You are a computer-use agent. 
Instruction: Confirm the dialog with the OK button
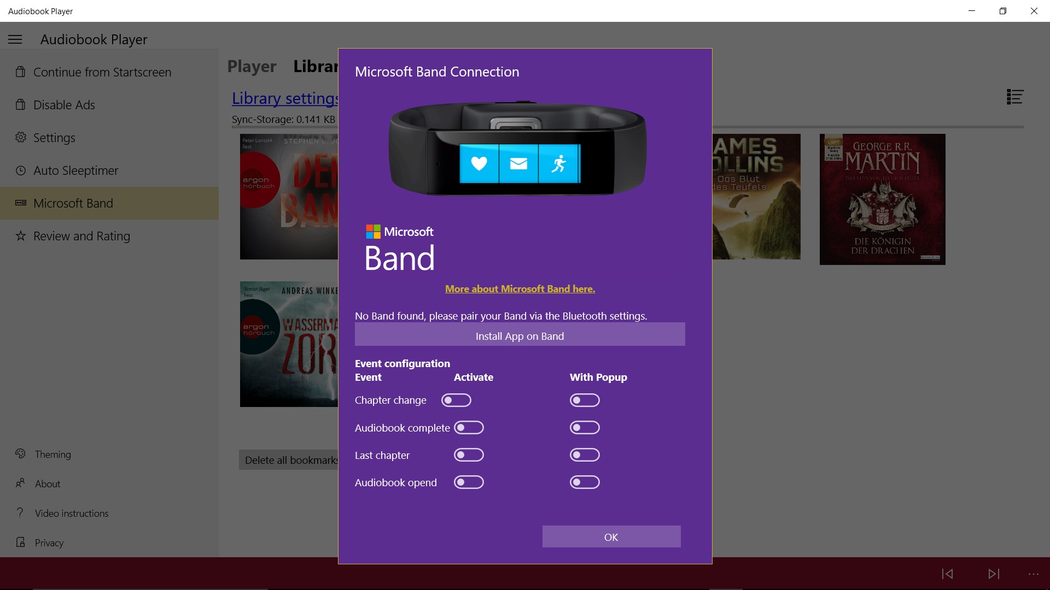click(611, 536)
